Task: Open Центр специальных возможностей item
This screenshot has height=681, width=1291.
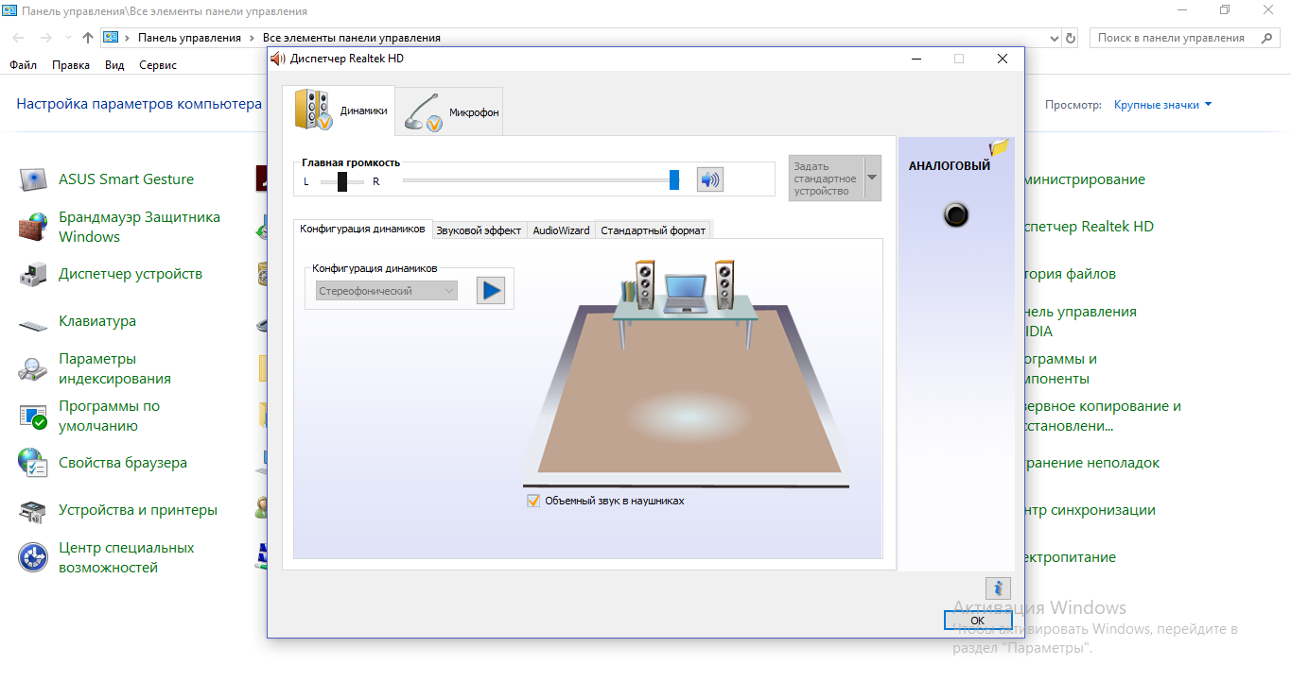Action: [x=107, y=557]
